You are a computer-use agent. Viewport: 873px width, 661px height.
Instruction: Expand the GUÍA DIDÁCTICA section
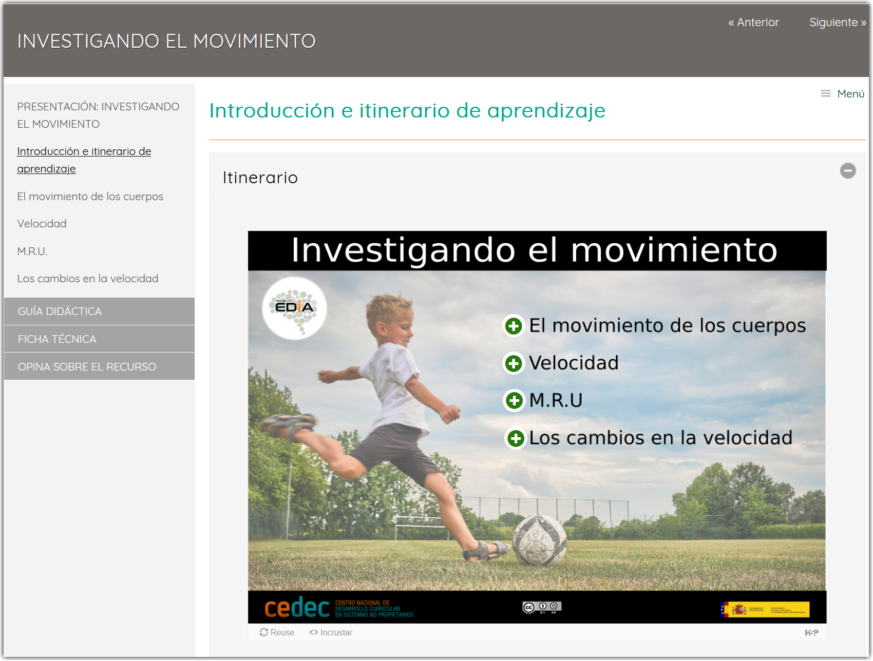click(x=99, y=312)
